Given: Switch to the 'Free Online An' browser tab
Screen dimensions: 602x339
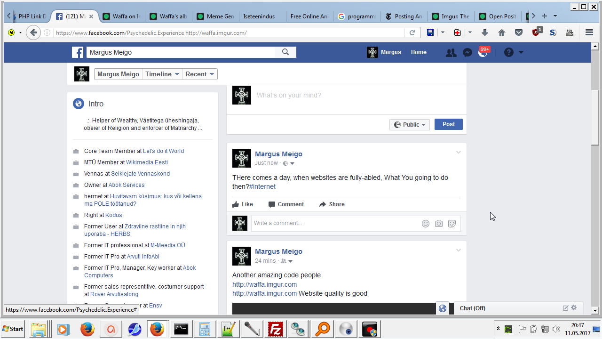Looking at the screenshot, I should point(309,16).
